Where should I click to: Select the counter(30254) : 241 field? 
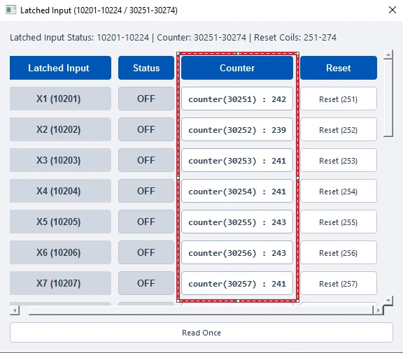[237, 192]
